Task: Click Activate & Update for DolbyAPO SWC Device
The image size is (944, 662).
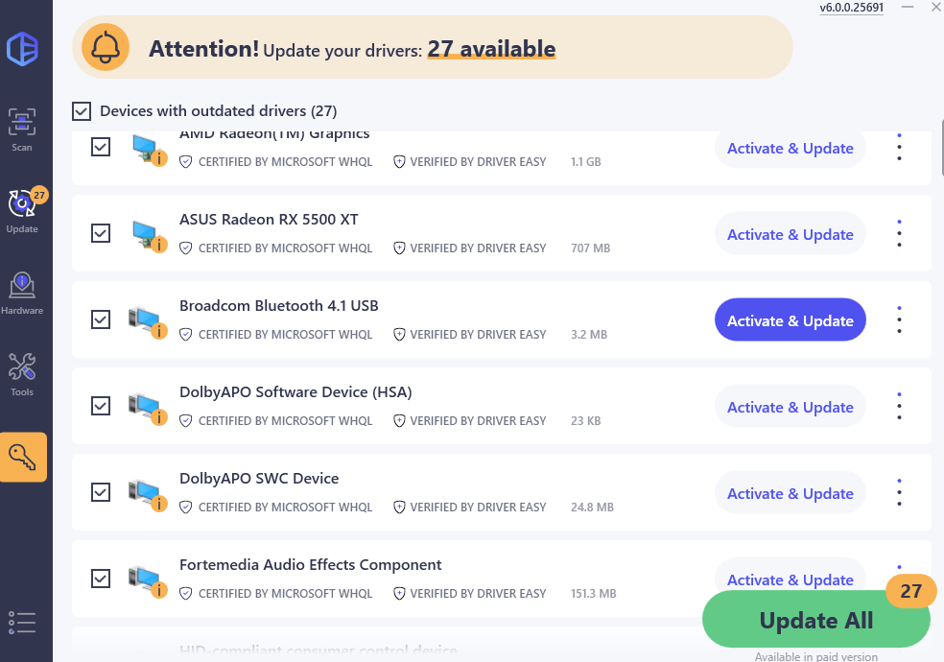Action: tap(790, 493)
